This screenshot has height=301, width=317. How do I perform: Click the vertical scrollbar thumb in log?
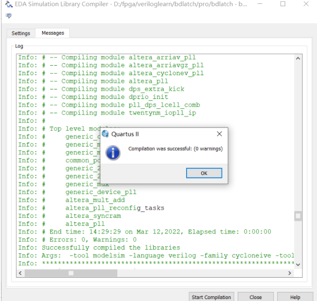[x=298, y=216]
